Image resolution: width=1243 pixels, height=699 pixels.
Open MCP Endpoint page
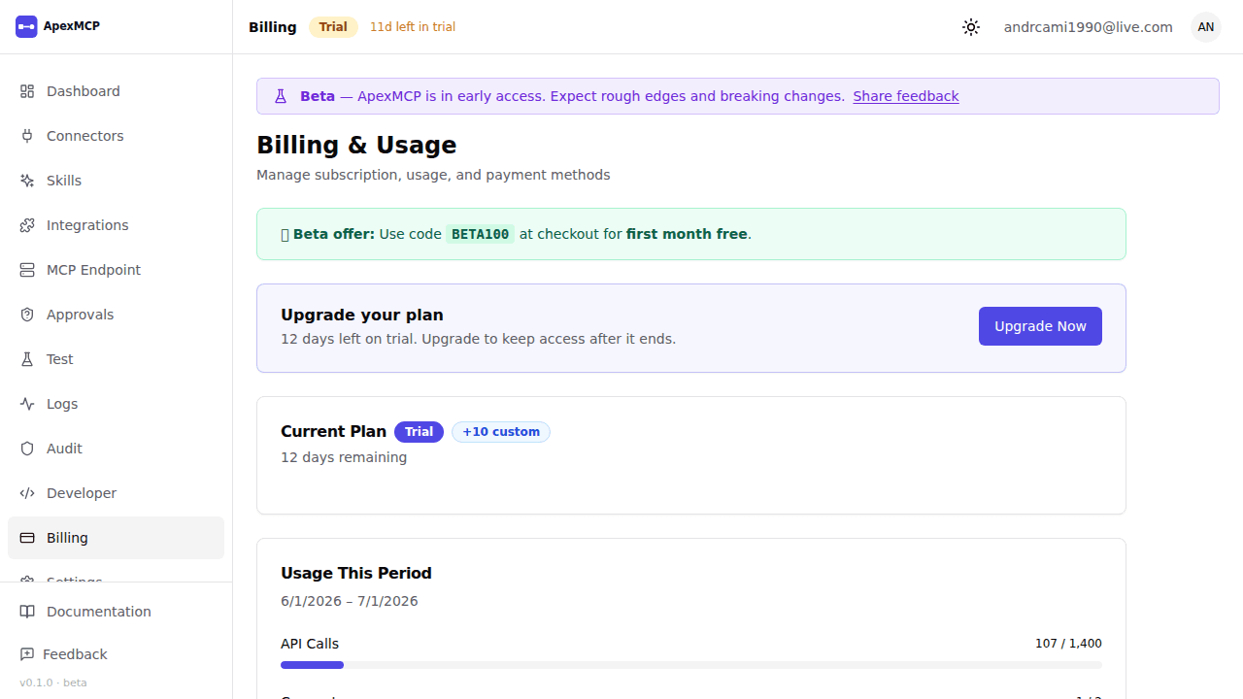point(116,270)
